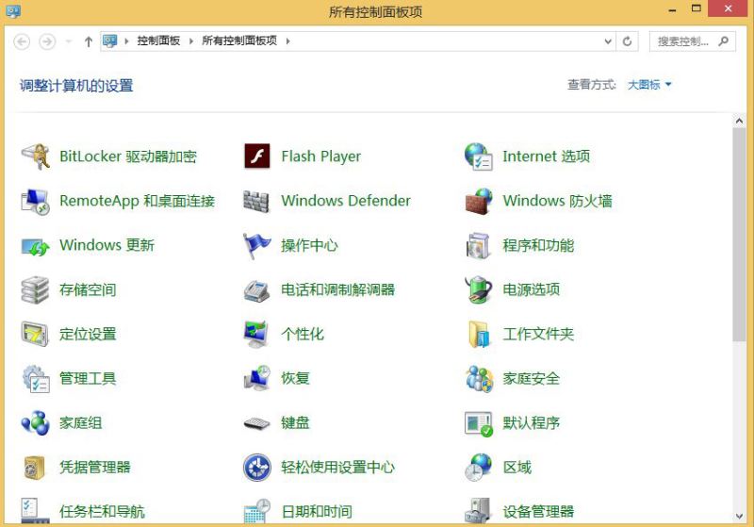Image resolution: width=754 pixels, height=527 pixels.
Task: Click the refresh button beside address bar
Action: click(x=629, y=41)
